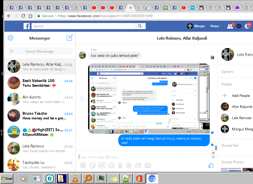Click plus icon next to Add People

click(225, 96)
